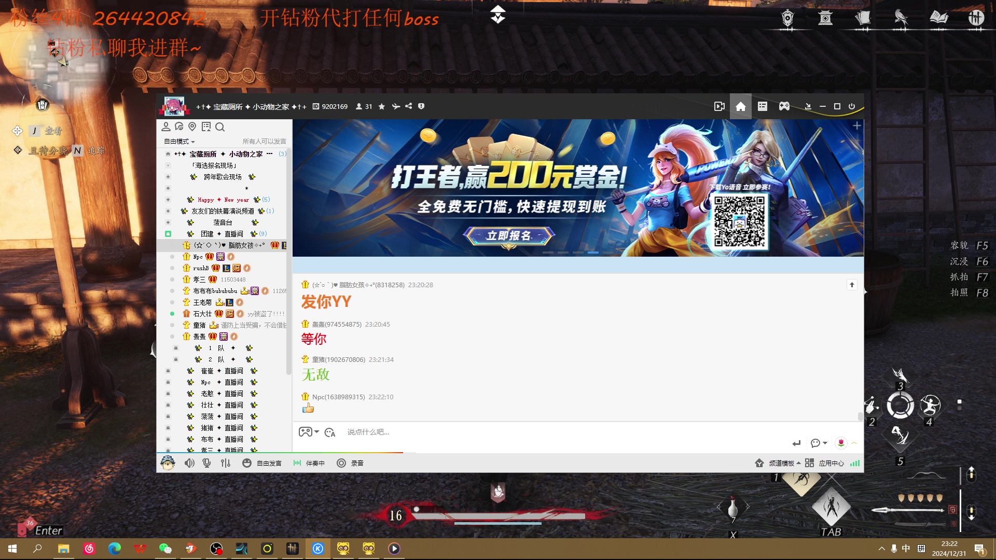Select user 石大壮 in member list
This screenshot has height=560, width=996.
pyautogui.click(x=202, y=314)
